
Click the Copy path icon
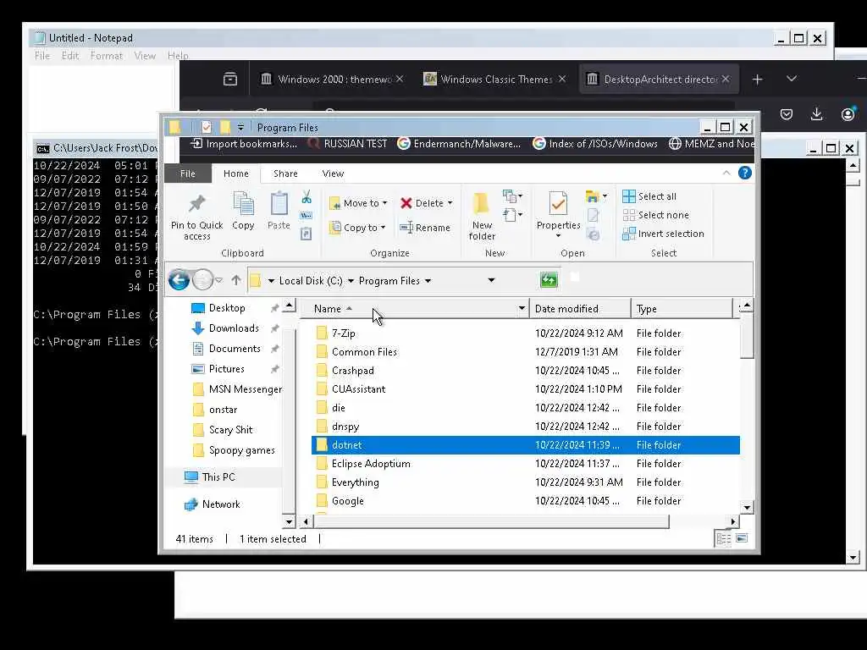(x=306, y=216)
